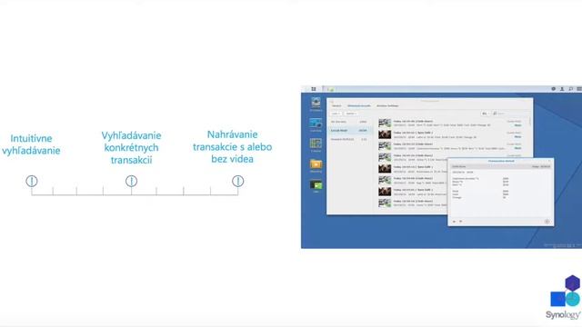Screen dimensions: 582x327
Task: Click the marker under Vyhľadávanie konkrétnych transakcií
Action: pos(131,181)
